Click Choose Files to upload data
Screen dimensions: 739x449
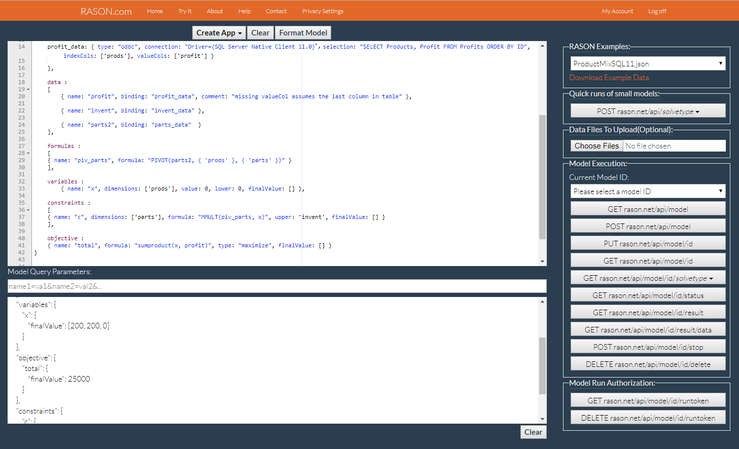tap(596, 146)
